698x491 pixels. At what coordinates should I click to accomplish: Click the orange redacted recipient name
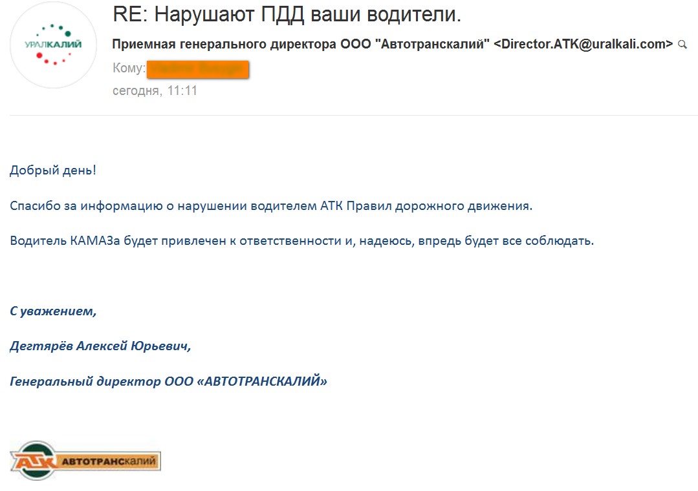[197, 68]
